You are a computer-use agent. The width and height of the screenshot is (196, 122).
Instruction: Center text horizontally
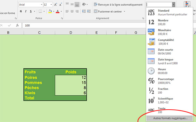[x=72, y=11]
